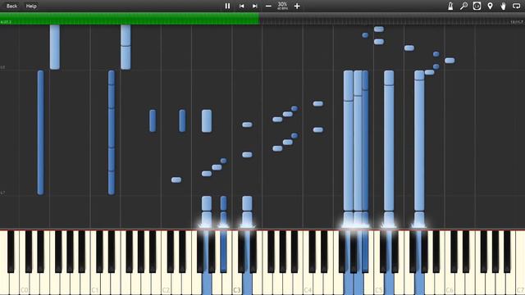Screen dimensions: 525x295
Task: Increase playback speed with plus button
Action: click(x=297, y=6)
